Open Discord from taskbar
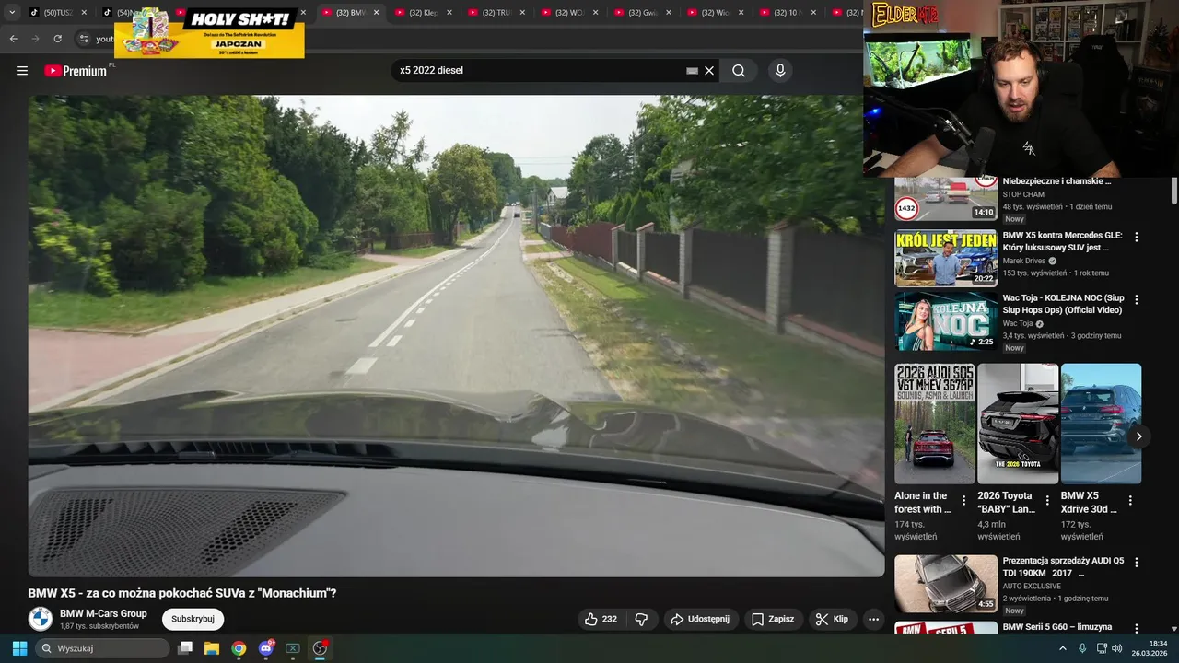This screenshot has height=663, width=1179. click(x=266, y=648)
